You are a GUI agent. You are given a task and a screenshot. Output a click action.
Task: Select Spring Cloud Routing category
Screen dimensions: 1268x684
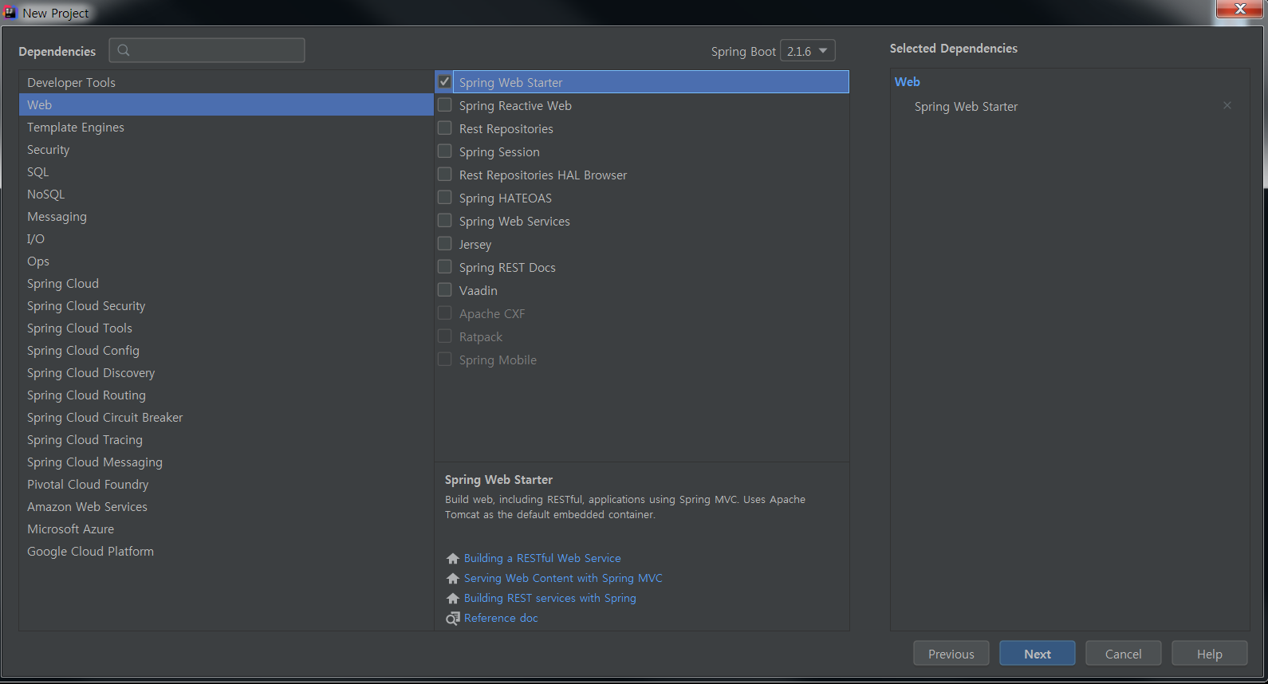[x=226, y=395]
